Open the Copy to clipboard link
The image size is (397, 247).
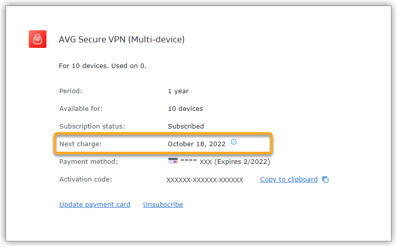[x=289, y=179]
